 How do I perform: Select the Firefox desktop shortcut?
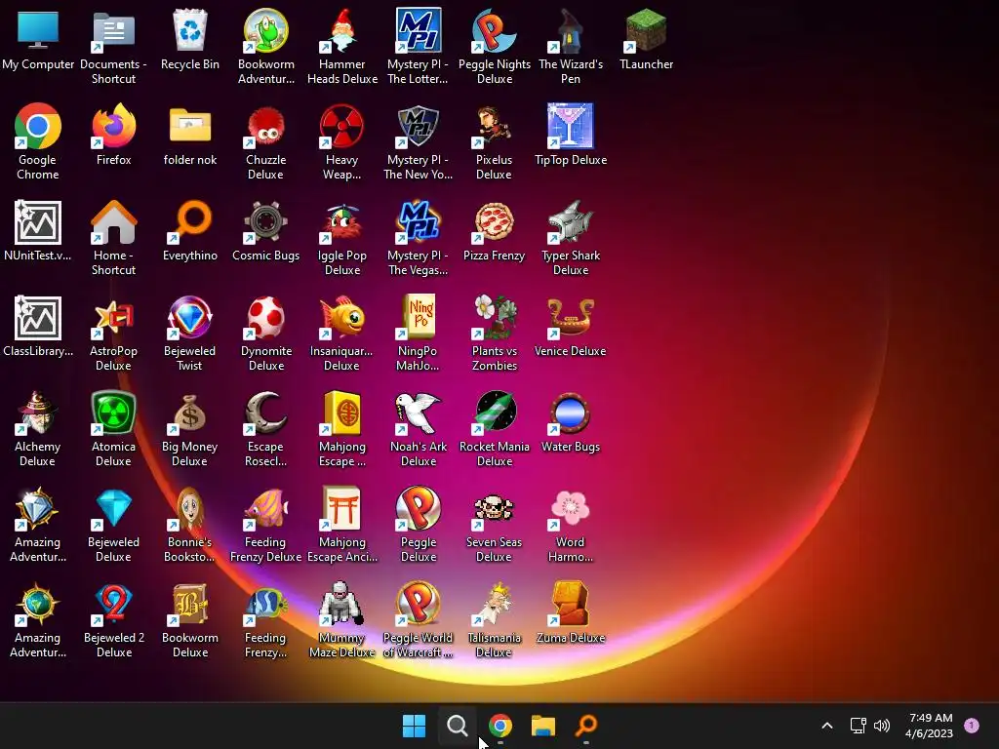tap(113, 126)
